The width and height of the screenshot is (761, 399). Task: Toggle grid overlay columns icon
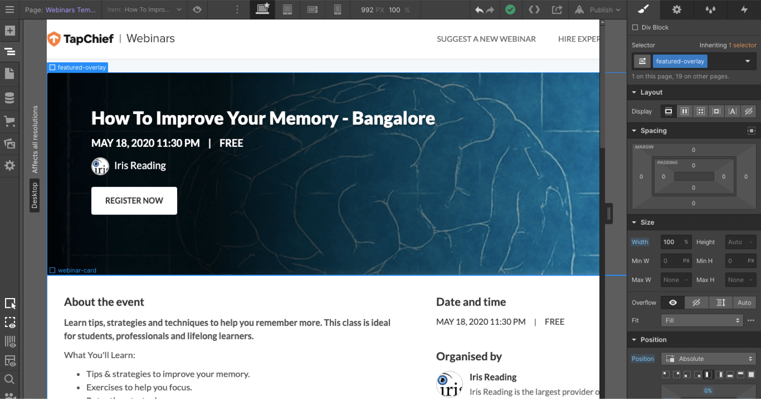[x=10, y=341]
